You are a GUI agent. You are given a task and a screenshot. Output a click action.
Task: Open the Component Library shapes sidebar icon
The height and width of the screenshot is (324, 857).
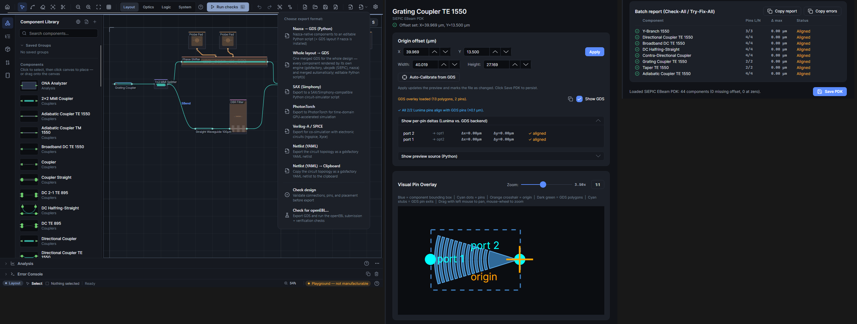click(x=8, y=23)
